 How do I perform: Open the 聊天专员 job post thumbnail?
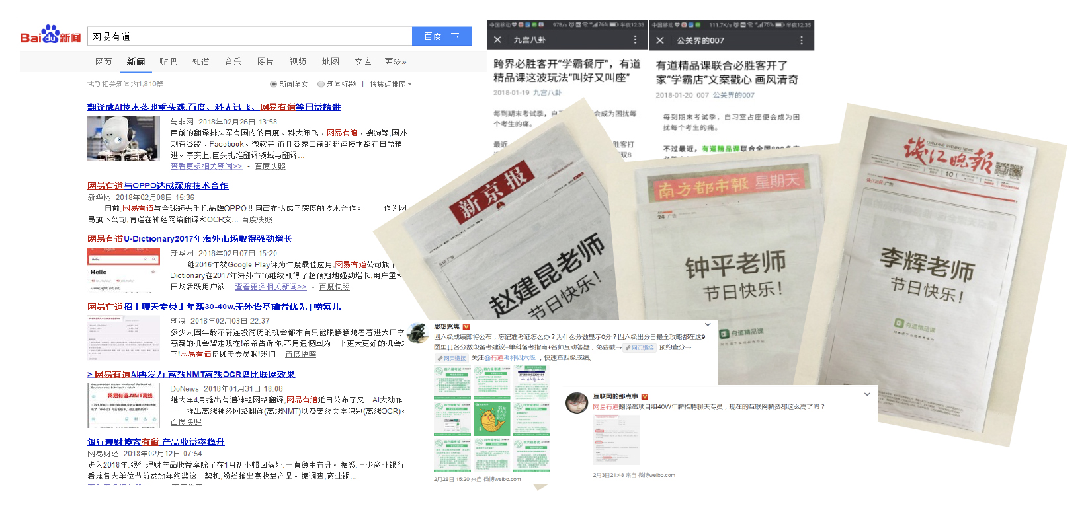124,338
